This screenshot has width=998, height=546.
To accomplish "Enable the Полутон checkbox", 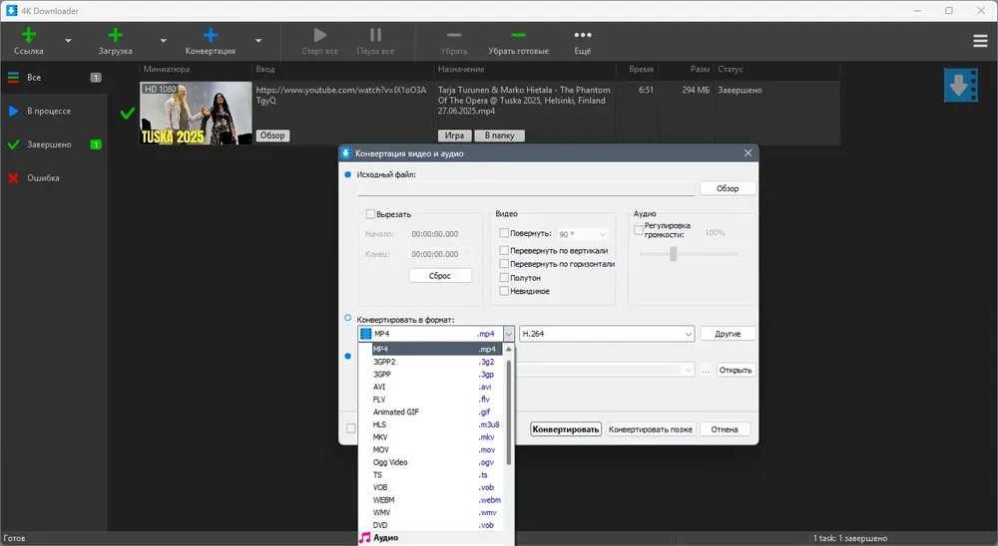I will (x=504, y=278).
